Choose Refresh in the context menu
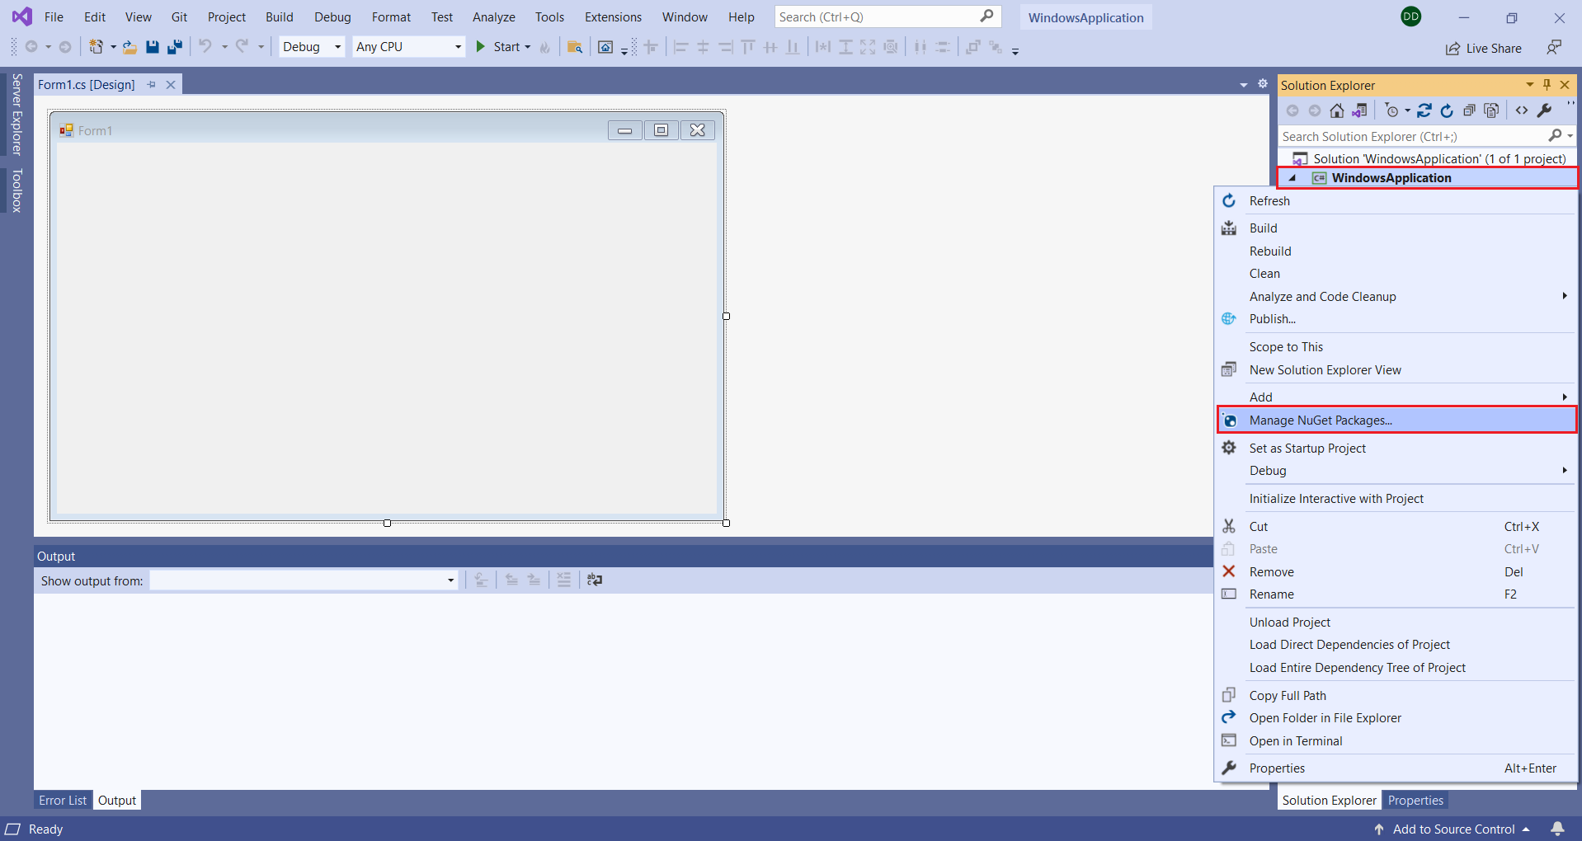The image size is (1582, 841). [x=1396, y=201]
